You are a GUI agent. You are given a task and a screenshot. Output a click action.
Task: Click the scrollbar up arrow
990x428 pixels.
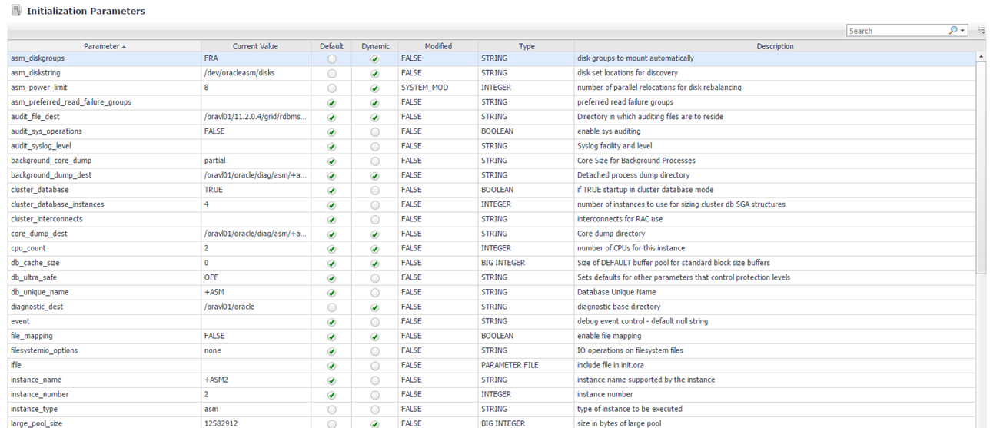pyautogui.click(x=981, y=57)
